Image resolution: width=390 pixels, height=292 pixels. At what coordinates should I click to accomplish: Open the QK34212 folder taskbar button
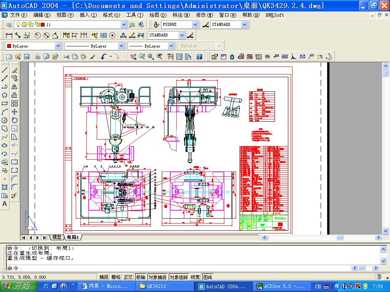point(164,286)
